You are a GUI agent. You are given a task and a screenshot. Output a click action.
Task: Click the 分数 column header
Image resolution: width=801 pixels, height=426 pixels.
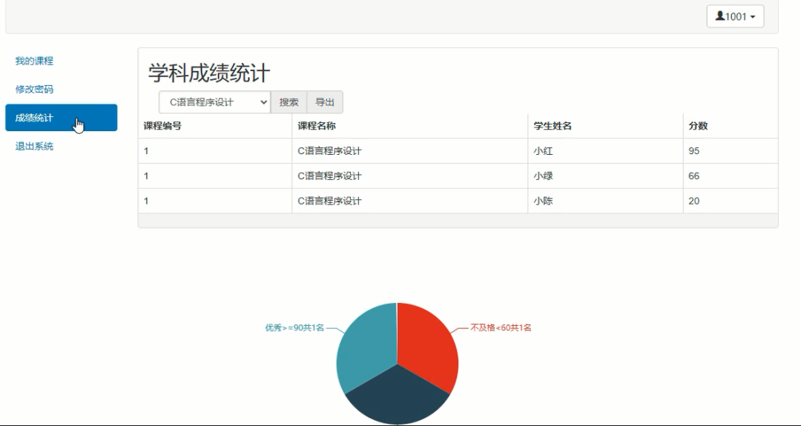tap(698, 126)
